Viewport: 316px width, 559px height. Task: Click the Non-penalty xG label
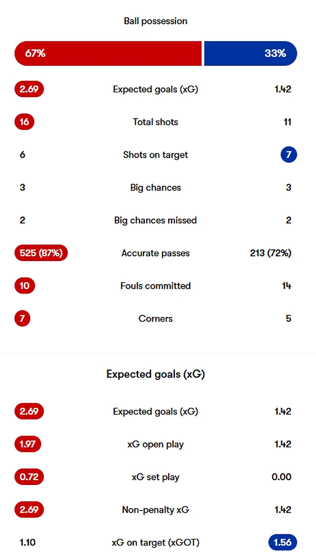pyautogui.click(x=155, y=510)
